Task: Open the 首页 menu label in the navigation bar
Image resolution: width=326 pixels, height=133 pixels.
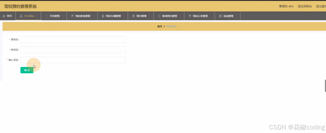Action: 9,16
